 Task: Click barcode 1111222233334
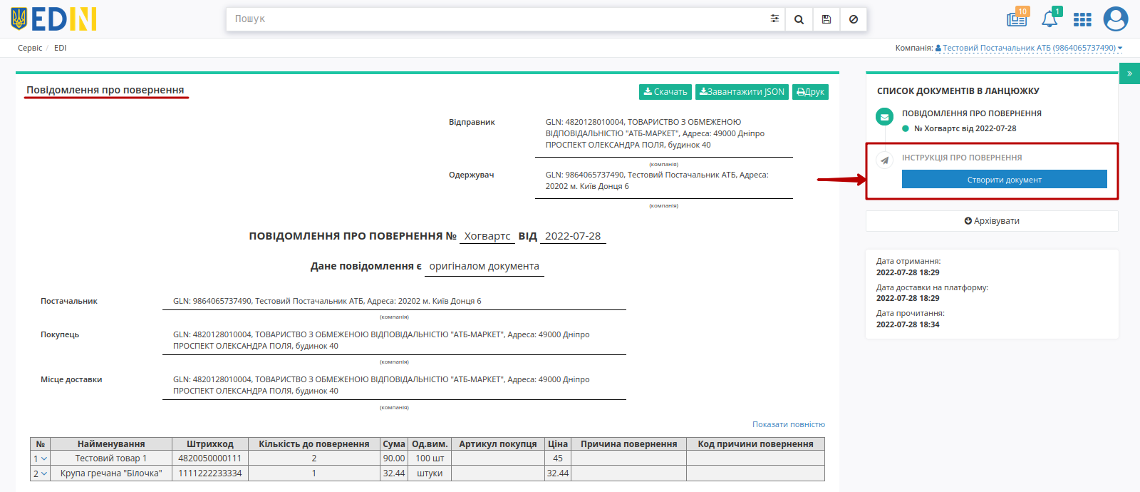tap(210, 473)
